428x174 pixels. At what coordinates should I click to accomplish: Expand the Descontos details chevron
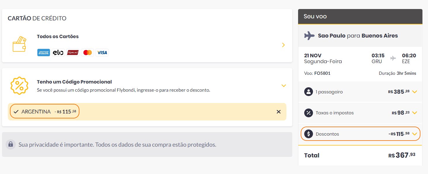[x=415, y=134]
